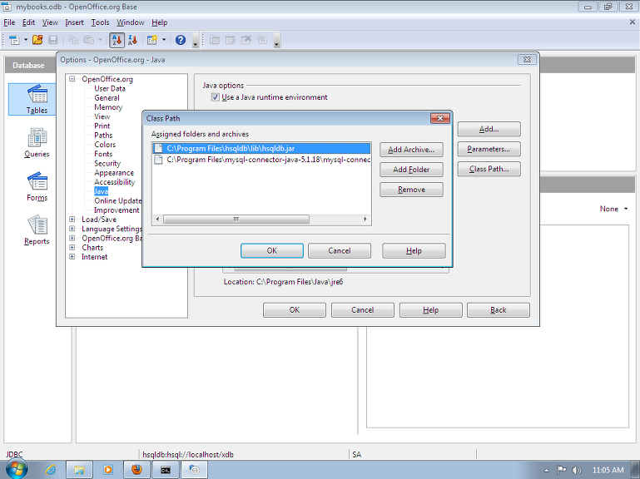The image size is (640, 479).
Task: Select the mysql-connector-java class path entry
Action: click(x=261, y=160)
